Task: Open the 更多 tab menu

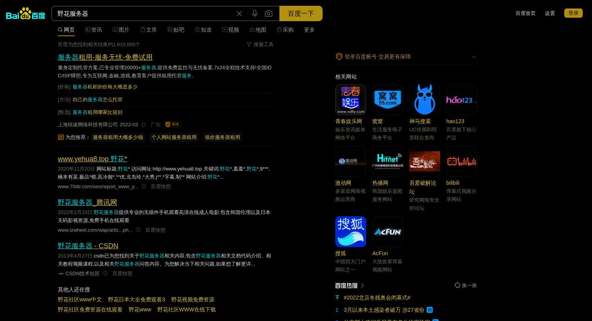Action: (309, 30)
